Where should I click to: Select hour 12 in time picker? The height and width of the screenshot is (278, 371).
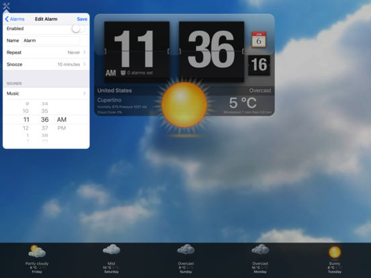click(26, 128)
